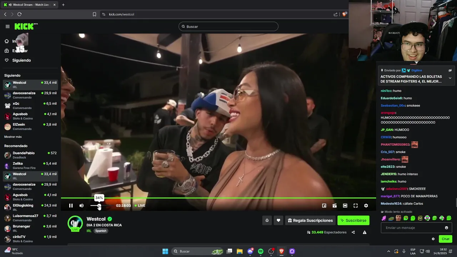The width and height of the screenshot is (457, 257).
Task: Click browser share icon in address bar
Action: point(336,14)
